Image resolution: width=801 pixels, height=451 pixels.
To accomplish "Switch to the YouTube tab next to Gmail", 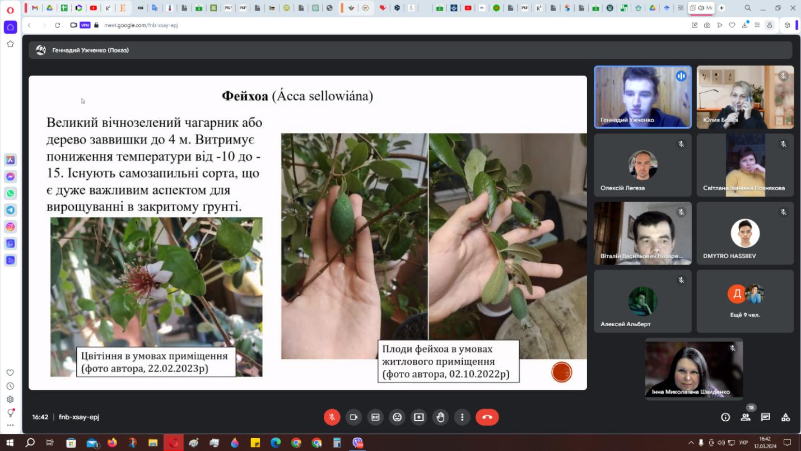I will 93,8.
